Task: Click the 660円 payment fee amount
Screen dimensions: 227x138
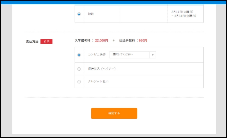Action: 143,40
